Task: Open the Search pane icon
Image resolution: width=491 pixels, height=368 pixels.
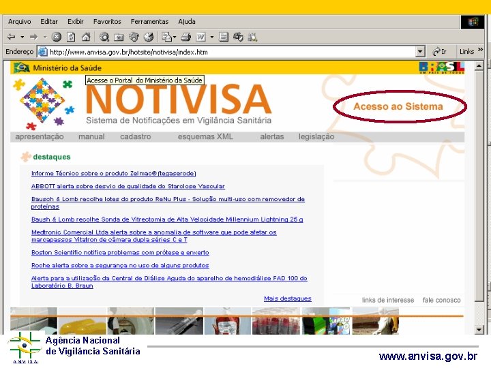Action: coord(104,37)
